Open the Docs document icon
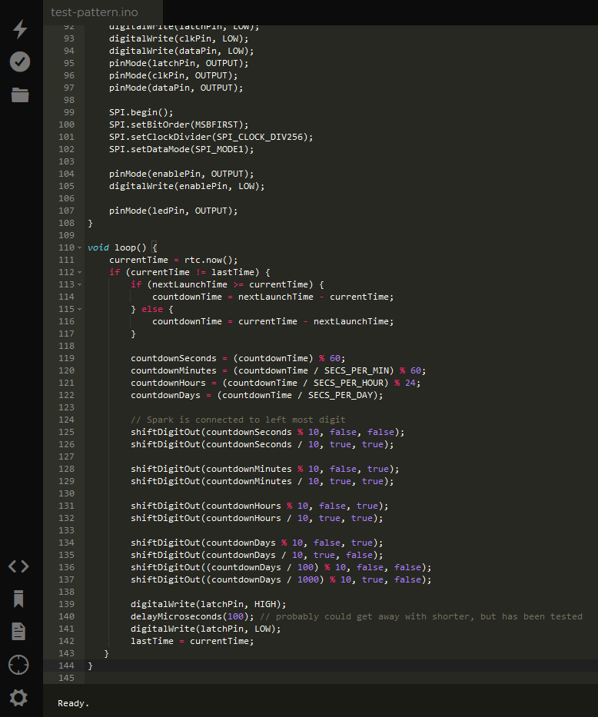Image resolution: width=598 pixels, height=717 pixels. (x=18, y=632)
